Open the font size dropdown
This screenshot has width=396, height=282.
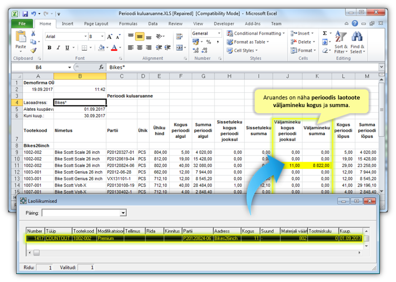(102, 37)
